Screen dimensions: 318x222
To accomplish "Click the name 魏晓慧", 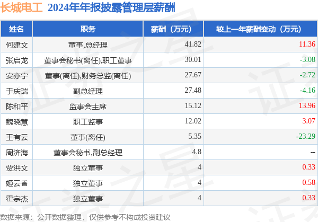I will 17,122.
